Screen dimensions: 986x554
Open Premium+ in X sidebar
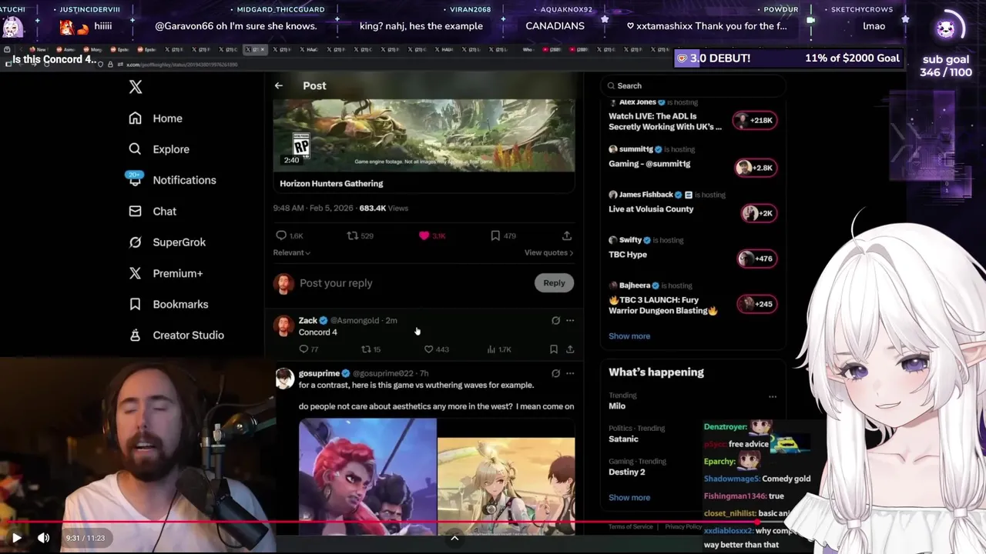point(166,273)
